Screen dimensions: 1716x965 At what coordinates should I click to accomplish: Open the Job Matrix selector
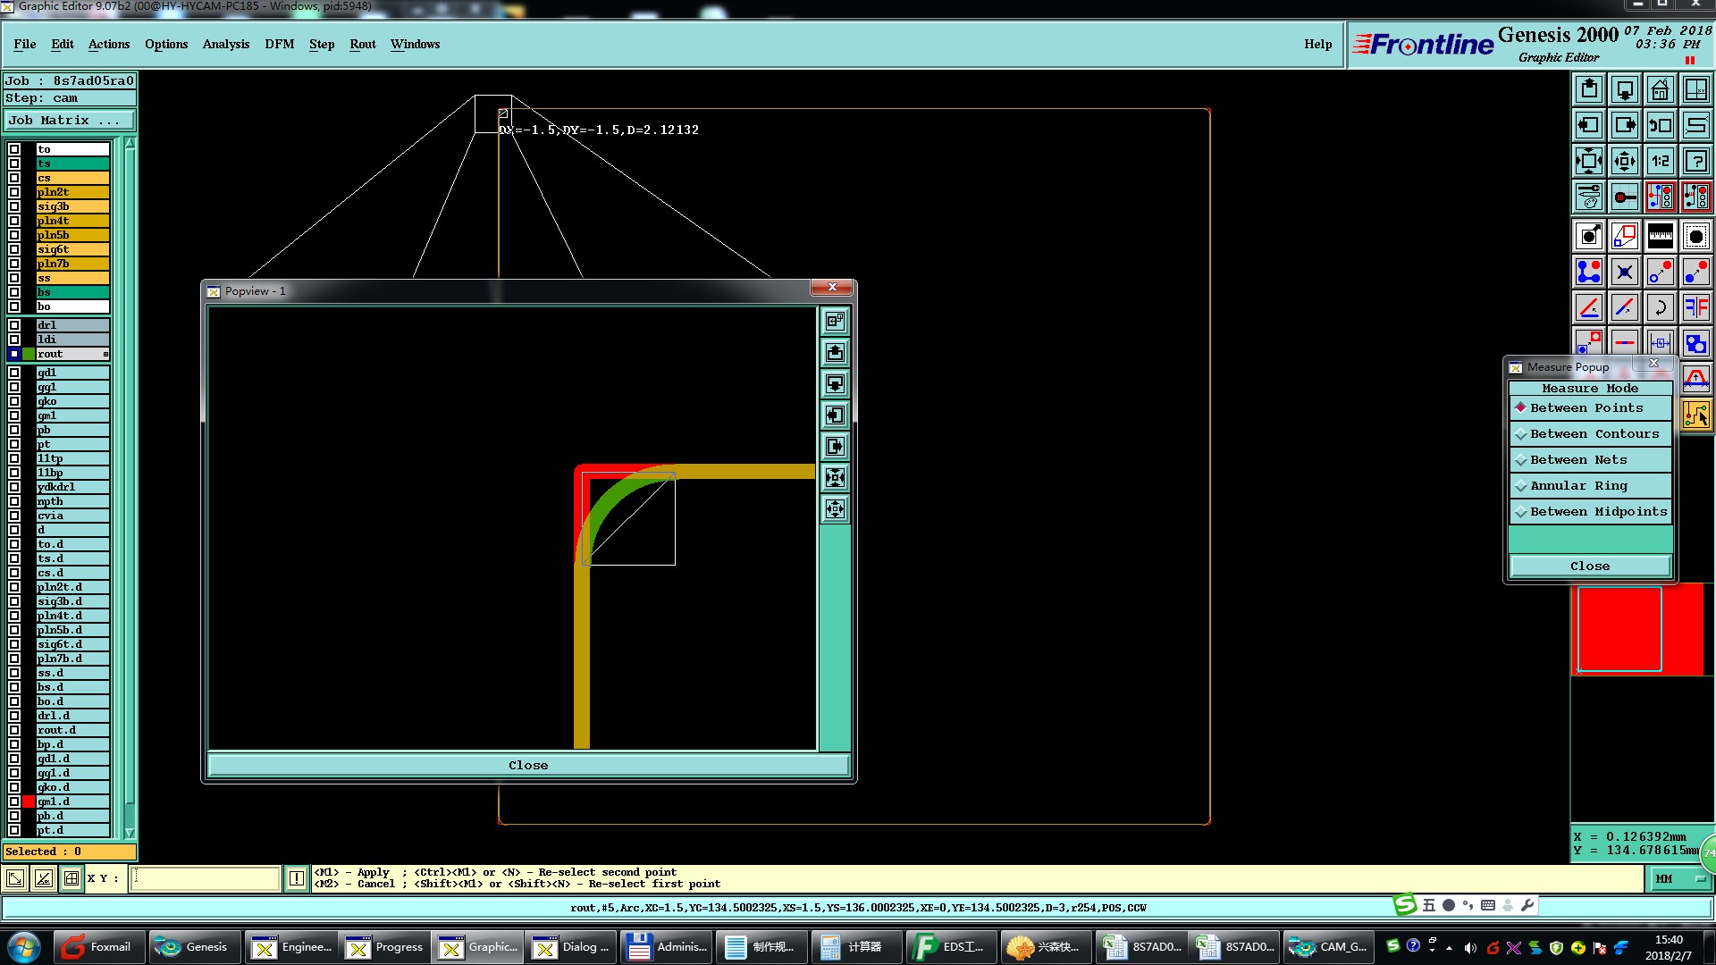click(69, 120)
